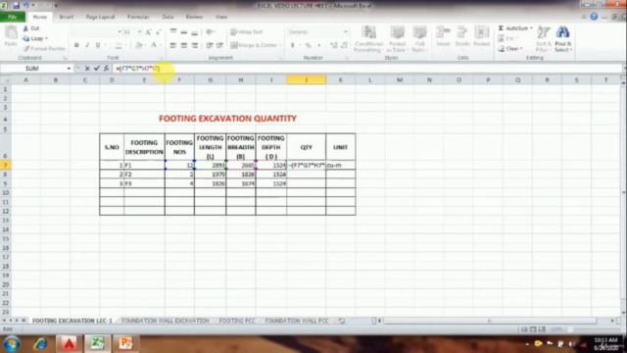The height and width of the screenshot is (353, 627).
Task: Click the Font Color A icon
Action: [153, 45]
